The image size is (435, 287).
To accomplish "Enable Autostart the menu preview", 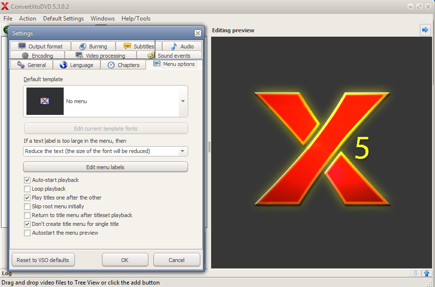I will point(27,233).
